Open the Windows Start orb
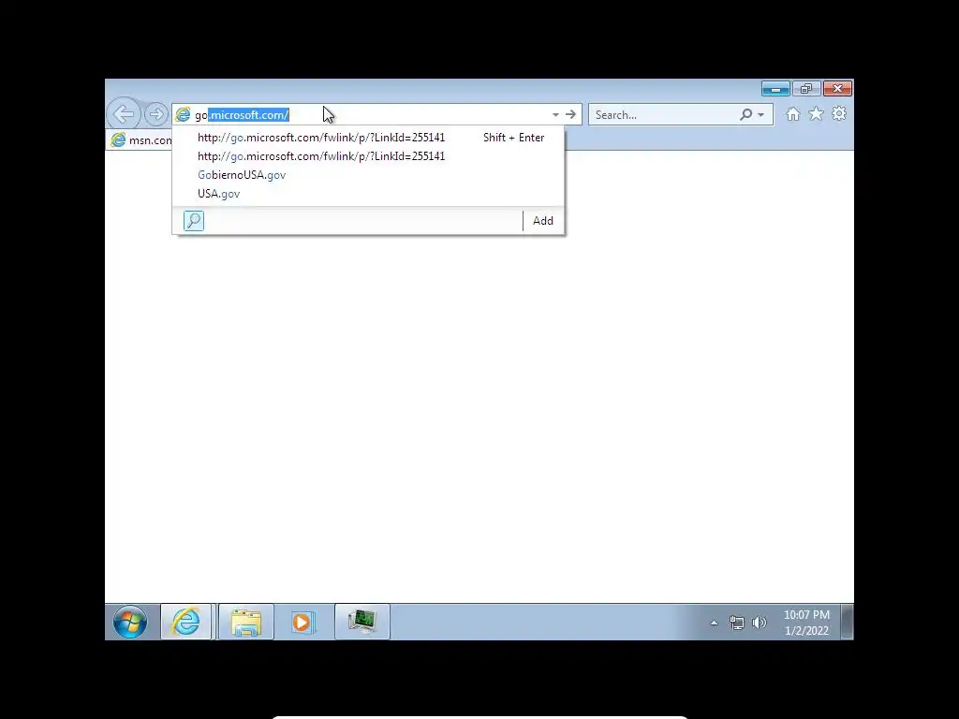959x719 pixels. [130, 623]
